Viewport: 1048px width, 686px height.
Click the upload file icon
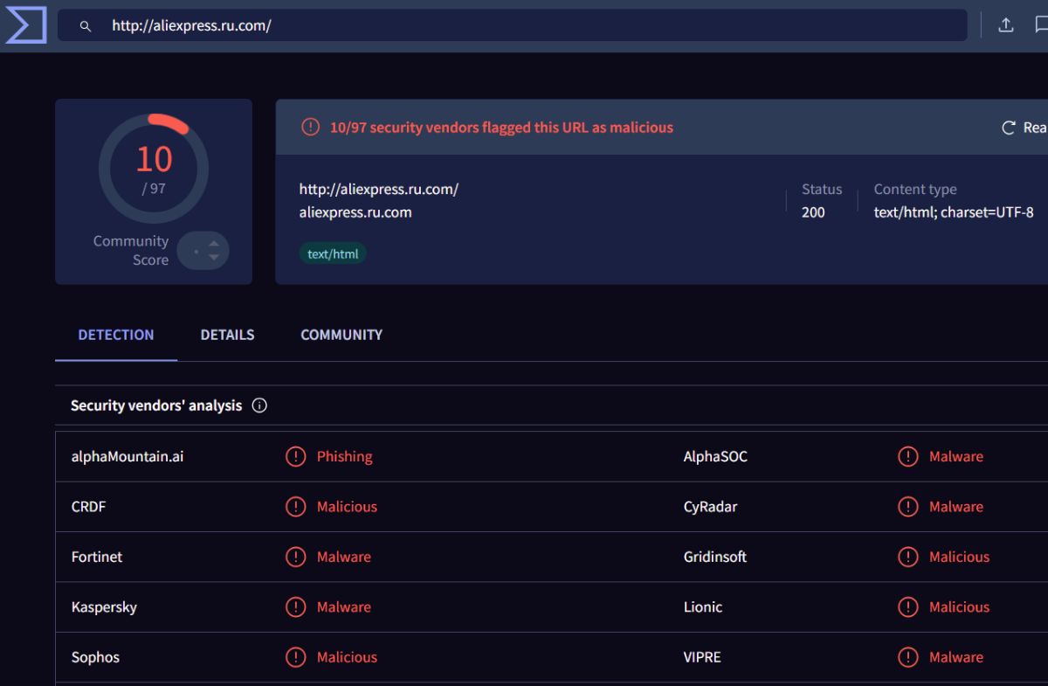click(x=1006, y=25)
